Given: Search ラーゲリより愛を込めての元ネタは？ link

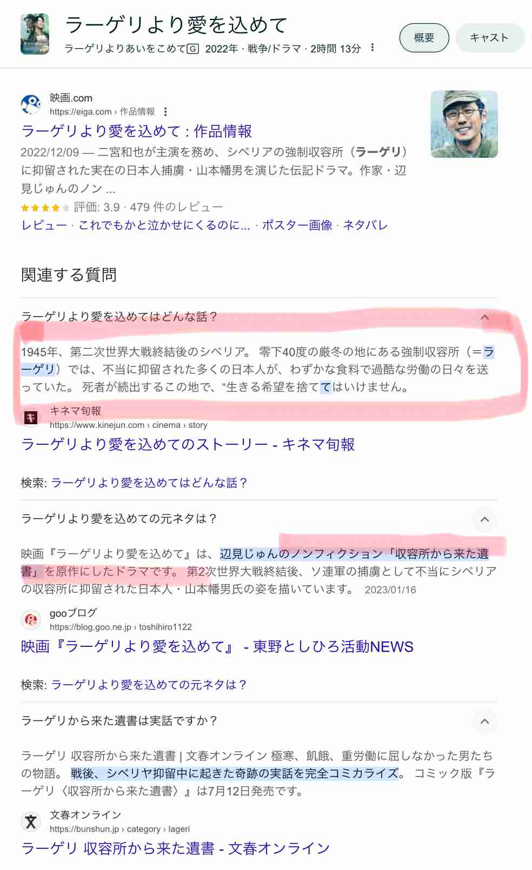Looking at the screenshot, I should click(149, 685).
